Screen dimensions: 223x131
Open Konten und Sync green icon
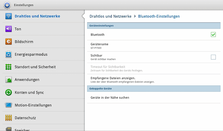pos(9,93)
